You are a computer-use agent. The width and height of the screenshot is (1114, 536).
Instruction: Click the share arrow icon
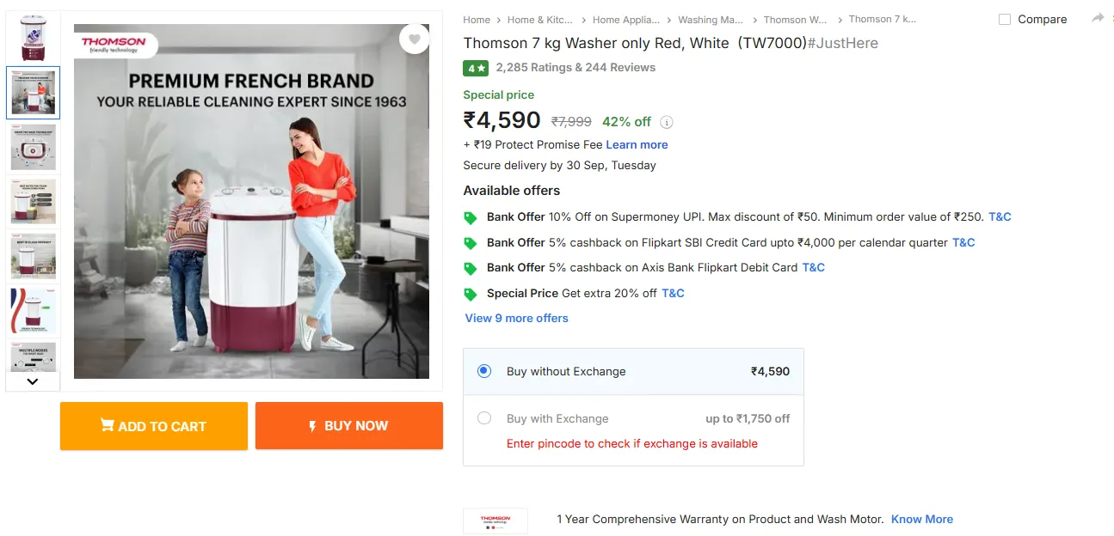(1098, 18)
